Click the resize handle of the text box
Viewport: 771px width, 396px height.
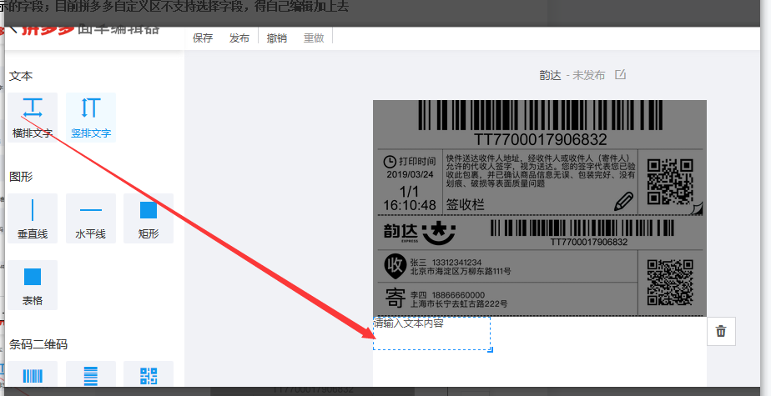point(490,349)
